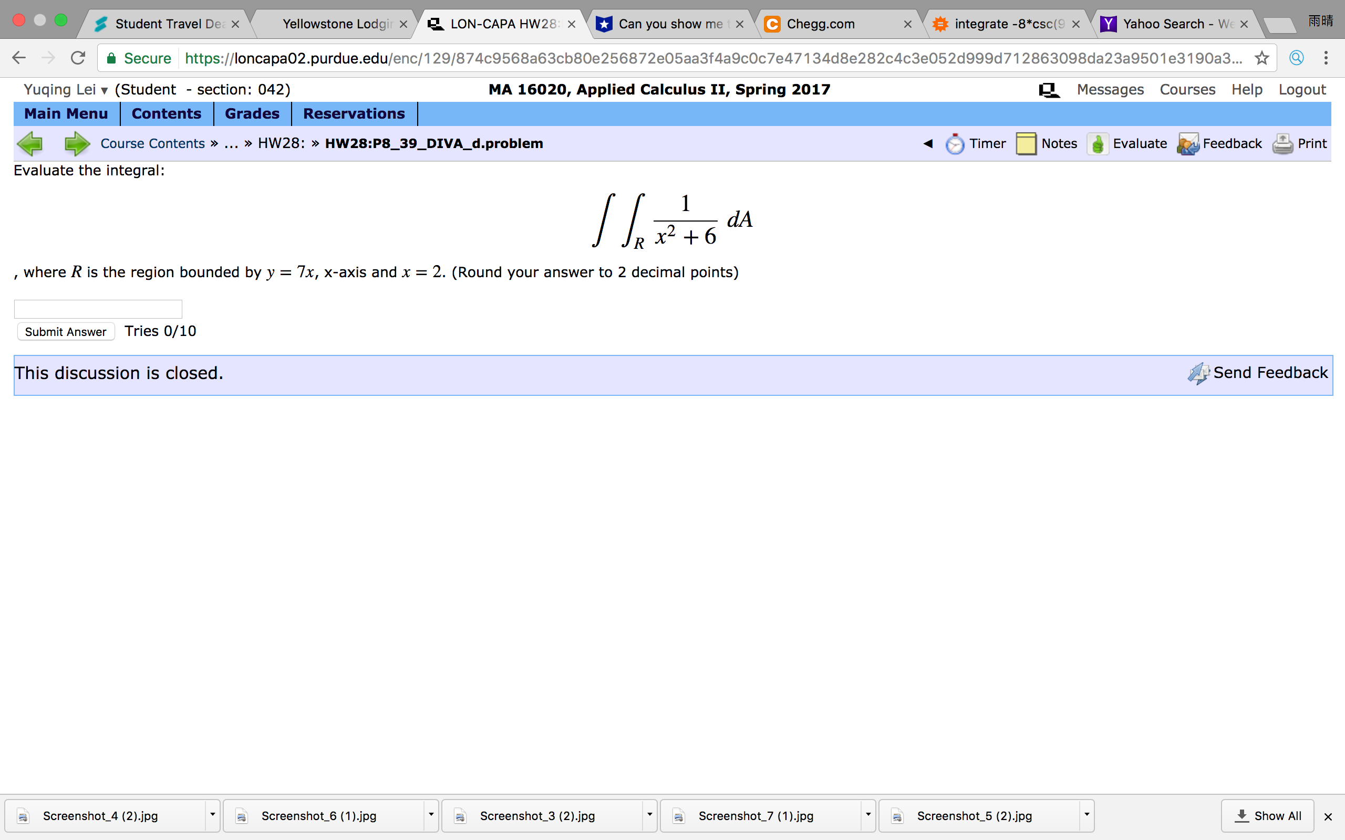
Task: Switch to the Chegg.com tab
Action: 820,24
